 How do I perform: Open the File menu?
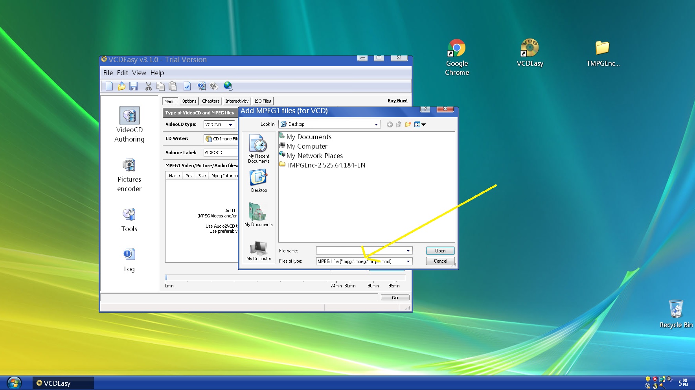click(108, 73)
